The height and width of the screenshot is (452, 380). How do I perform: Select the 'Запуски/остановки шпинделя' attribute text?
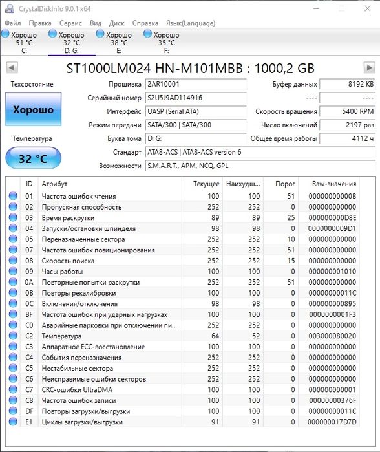click(89, 229)
